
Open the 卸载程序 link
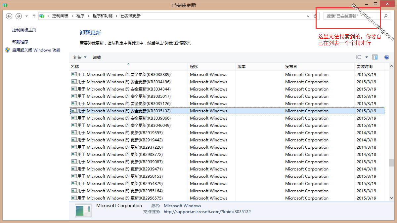(20, 42)
